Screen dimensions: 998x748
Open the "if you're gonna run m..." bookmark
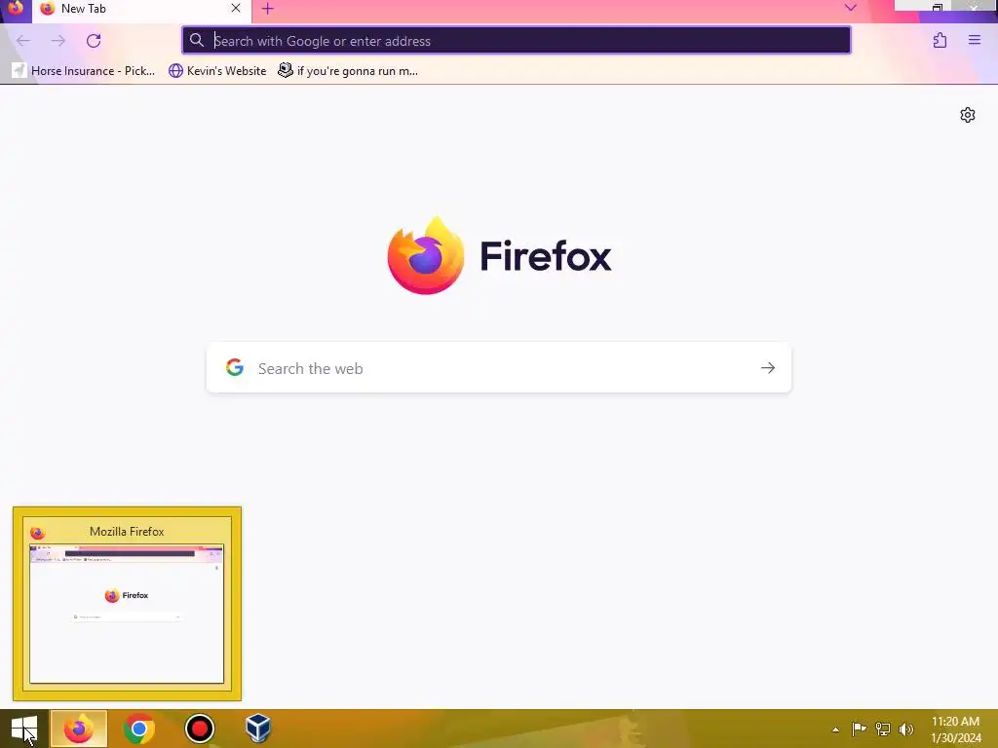(348, 70)
